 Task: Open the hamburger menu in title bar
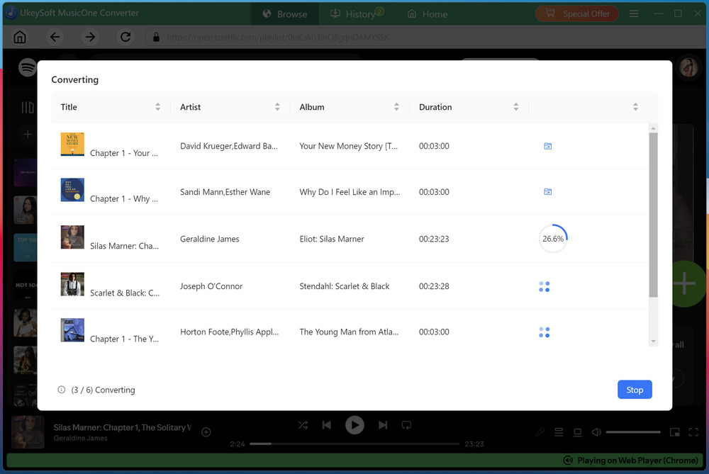634,14
